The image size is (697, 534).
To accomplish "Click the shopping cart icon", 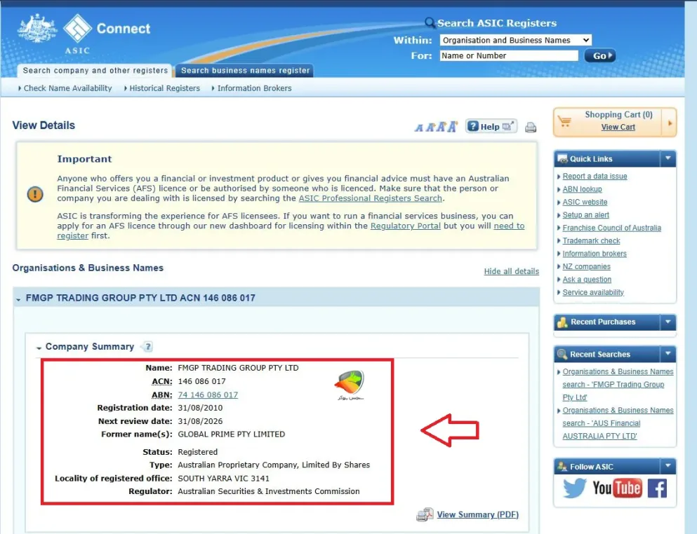I will 564,121.
